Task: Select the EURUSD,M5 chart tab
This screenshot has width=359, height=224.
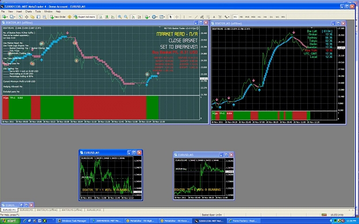Action: pyautogui.click(x=26, y=210)
